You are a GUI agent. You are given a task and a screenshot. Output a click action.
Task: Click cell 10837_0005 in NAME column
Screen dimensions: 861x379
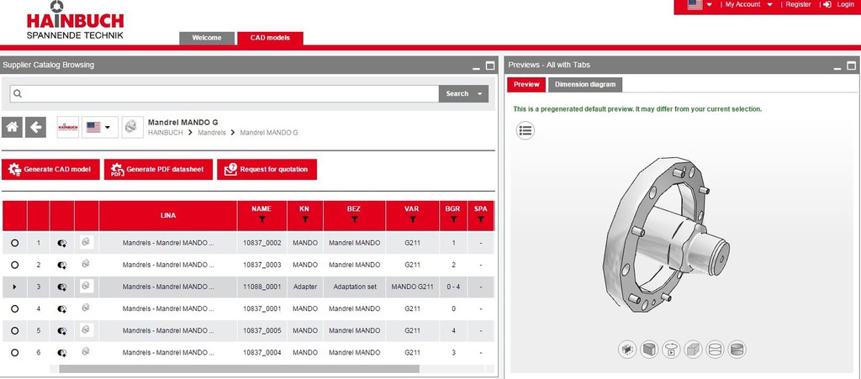tap(262, 331)
